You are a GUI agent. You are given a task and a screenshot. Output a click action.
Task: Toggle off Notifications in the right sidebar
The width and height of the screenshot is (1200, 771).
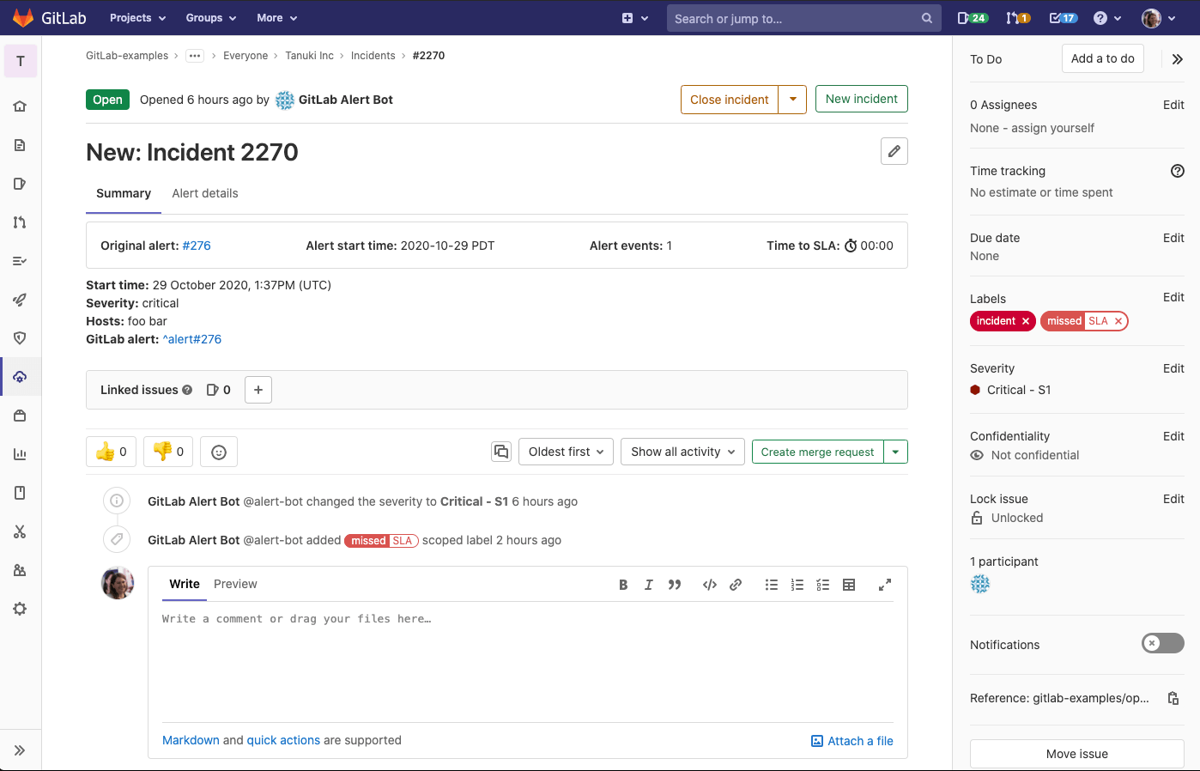tap(1162, 643)
